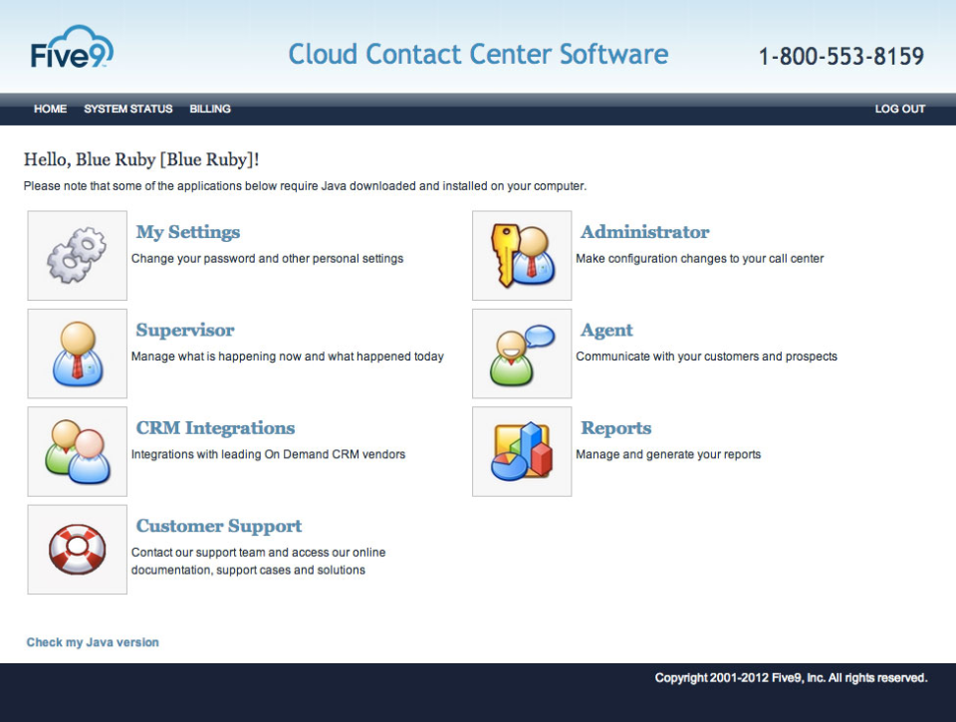Open the Supervisor heading link

point(185,331)
